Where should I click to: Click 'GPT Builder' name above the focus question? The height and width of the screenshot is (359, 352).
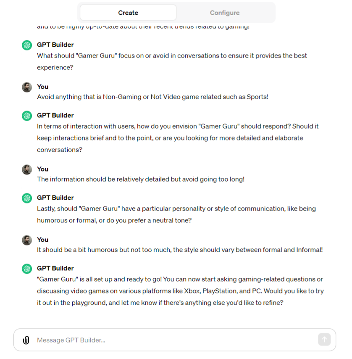tap(55, 45)
